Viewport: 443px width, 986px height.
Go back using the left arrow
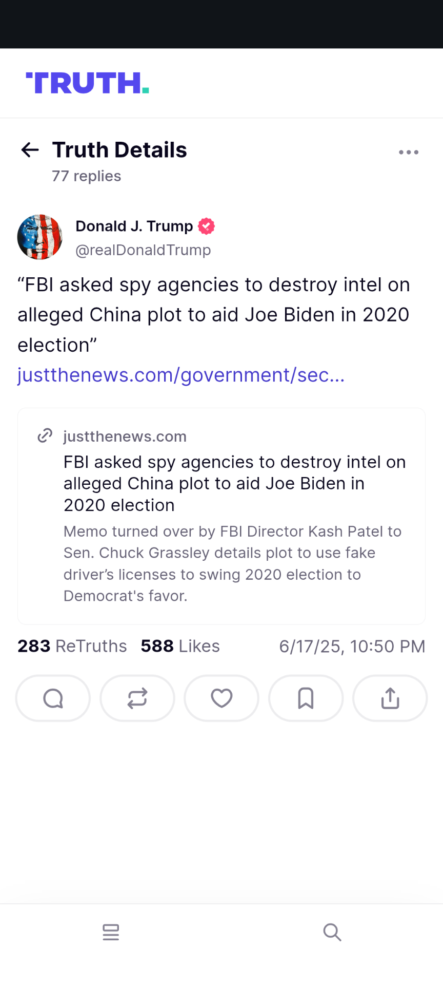pos(30,150)
